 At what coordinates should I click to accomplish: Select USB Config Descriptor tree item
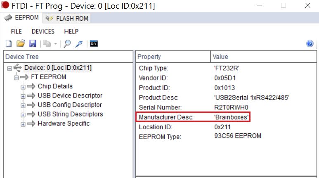coord(70,105)
